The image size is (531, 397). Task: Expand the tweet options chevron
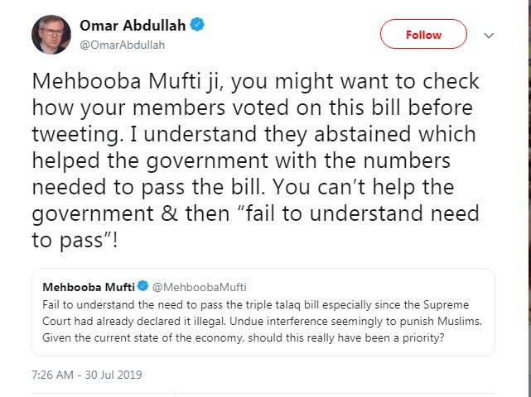489,36
